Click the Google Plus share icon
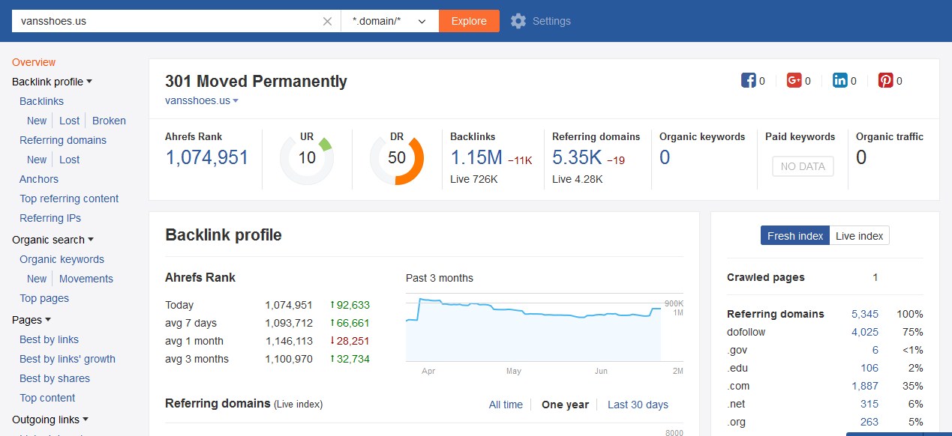952x436 pixels. (794, 81)
